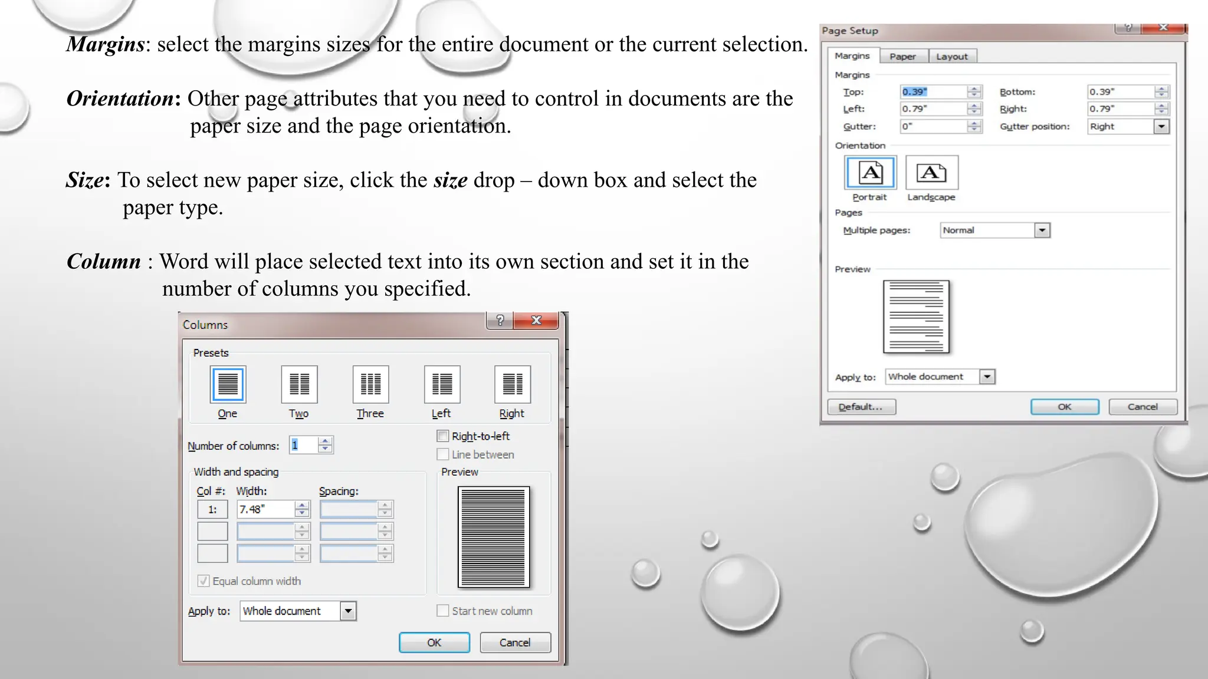The width and height of the screenshot is (1208, 679).
Task: Click the Page Setup preview thumbnail
Action: click(x=916, y=317)
